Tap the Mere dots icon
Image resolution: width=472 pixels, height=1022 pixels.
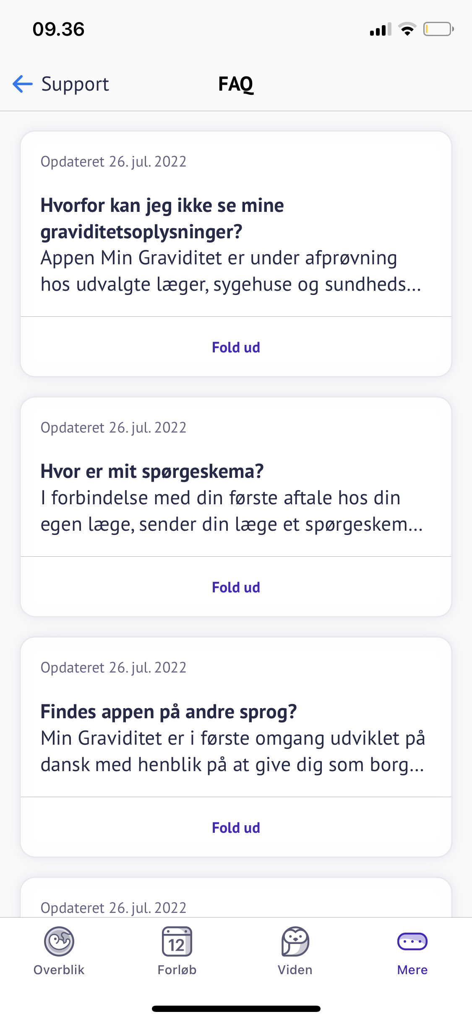coord(412,941)
